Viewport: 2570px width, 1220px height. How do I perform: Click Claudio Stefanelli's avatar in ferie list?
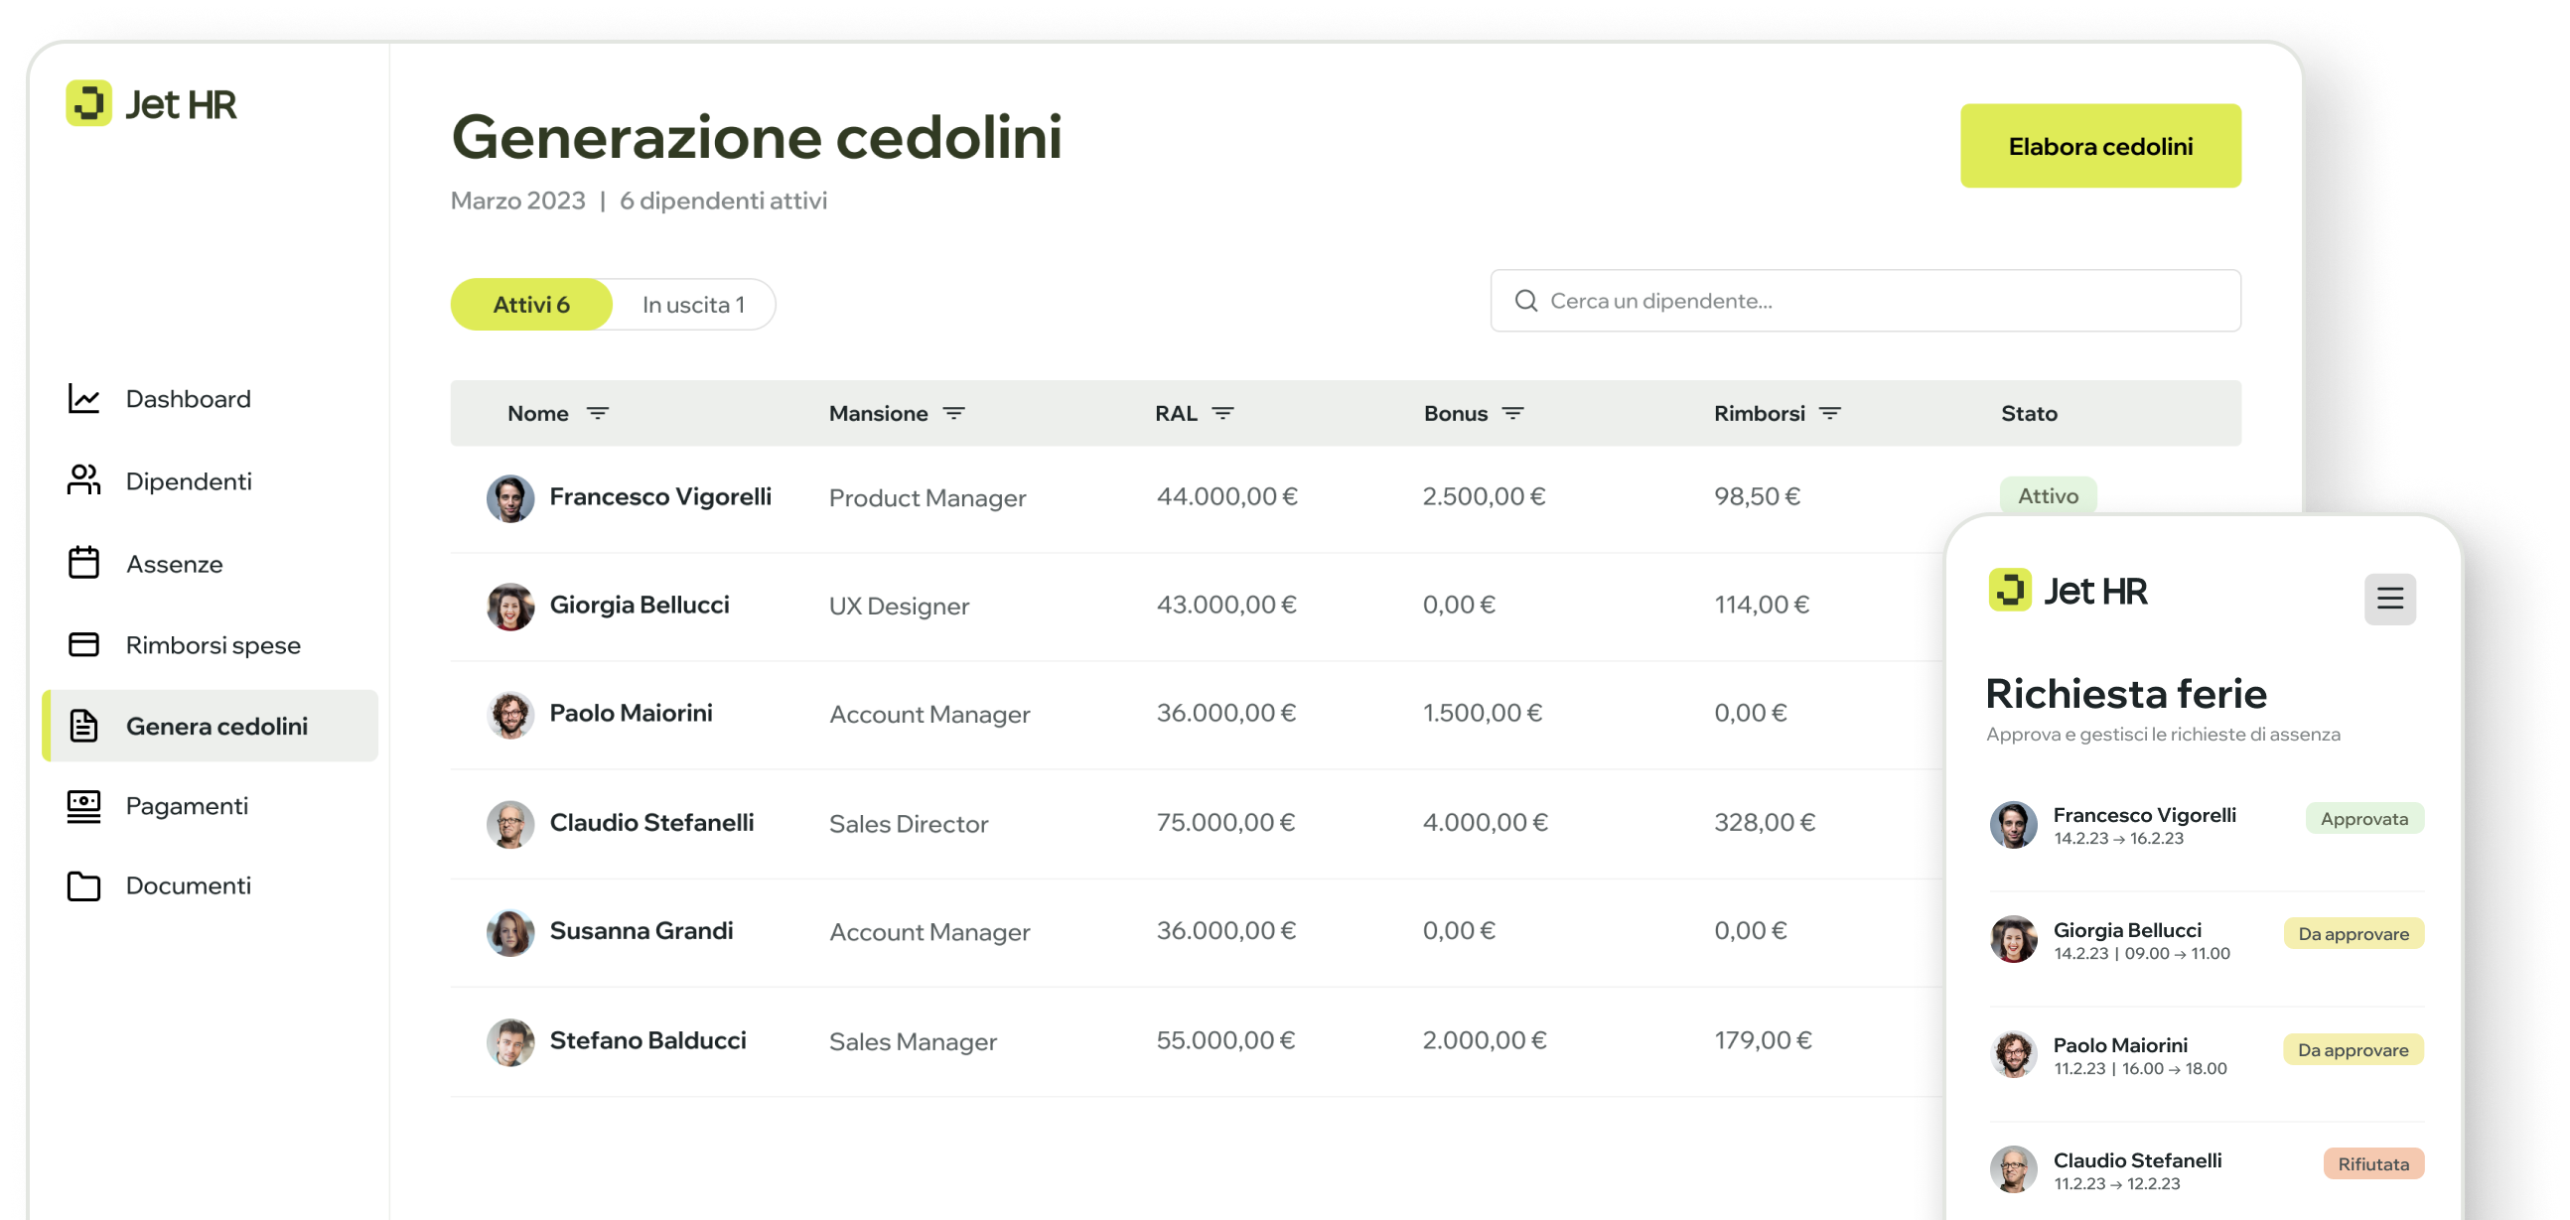pos(2013,1169)
